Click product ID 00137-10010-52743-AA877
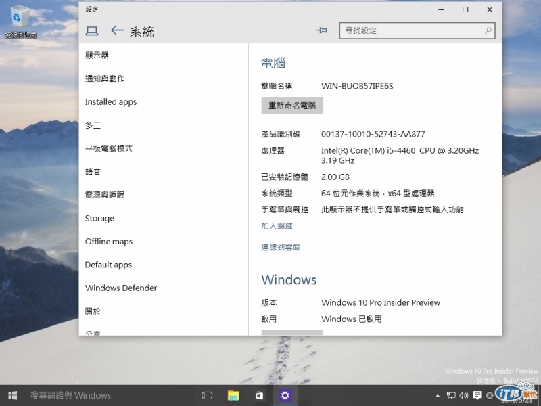541x406 pixels. pos(373,134)
